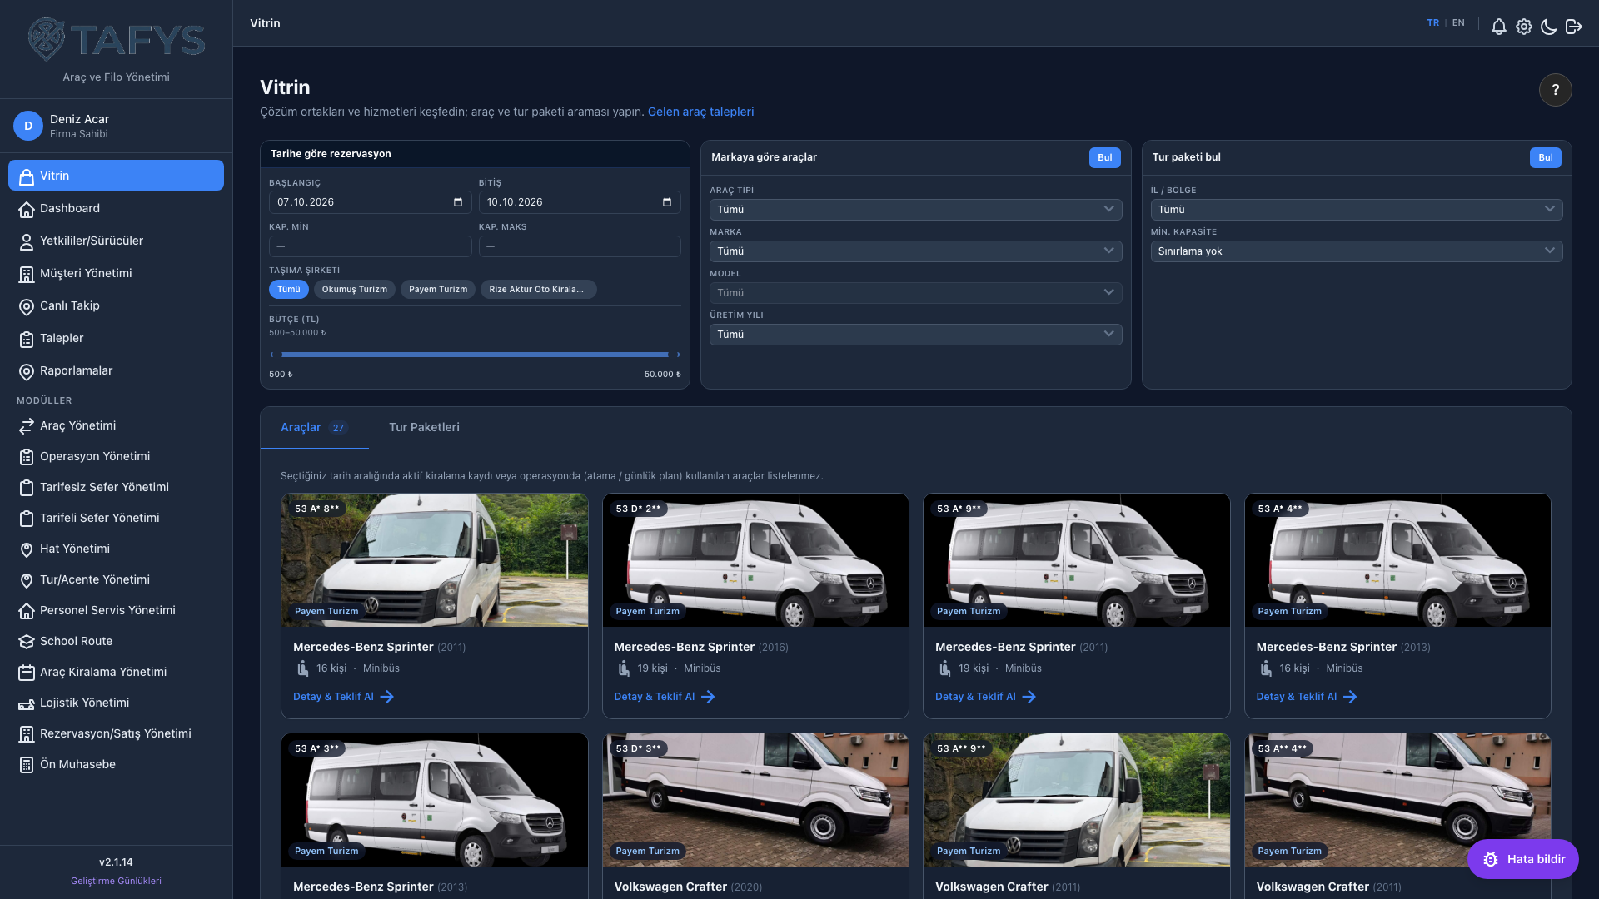
Task: Expand the İl / Bölge dropdown
Action: 1356,210
